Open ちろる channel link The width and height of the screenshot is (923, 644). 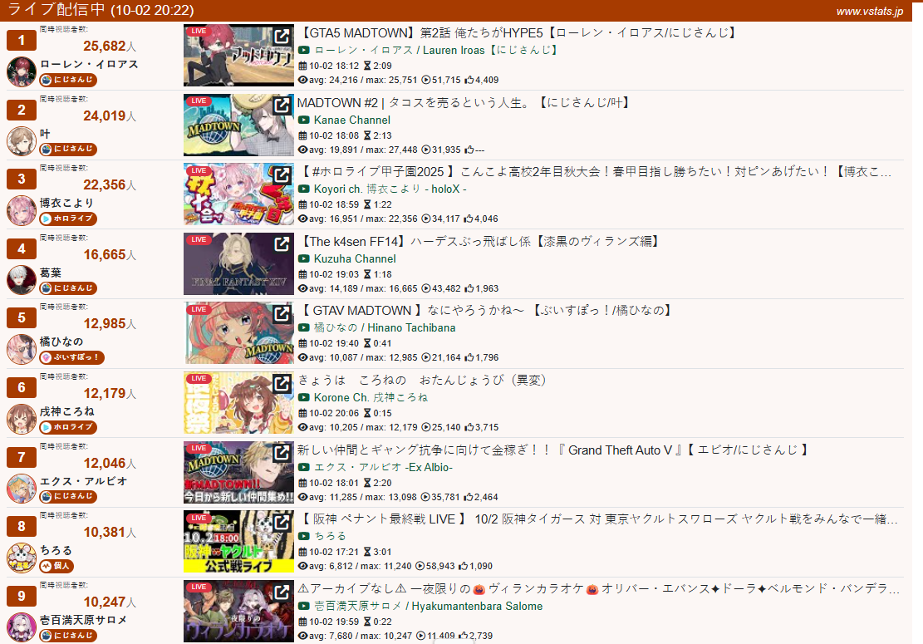coord(330,536)
